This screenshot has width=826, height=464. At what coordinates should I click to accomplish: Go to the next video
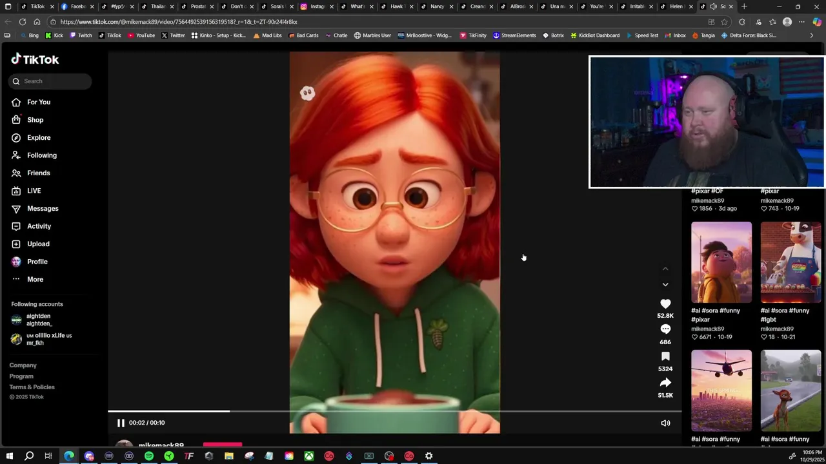coord(665,284)
